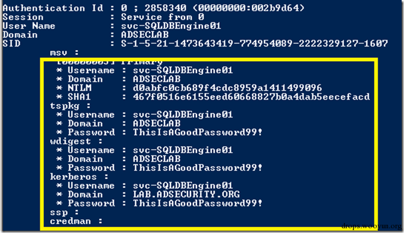Click the wdigest Password value
404x233 pixels.
(x=198, y=168)
